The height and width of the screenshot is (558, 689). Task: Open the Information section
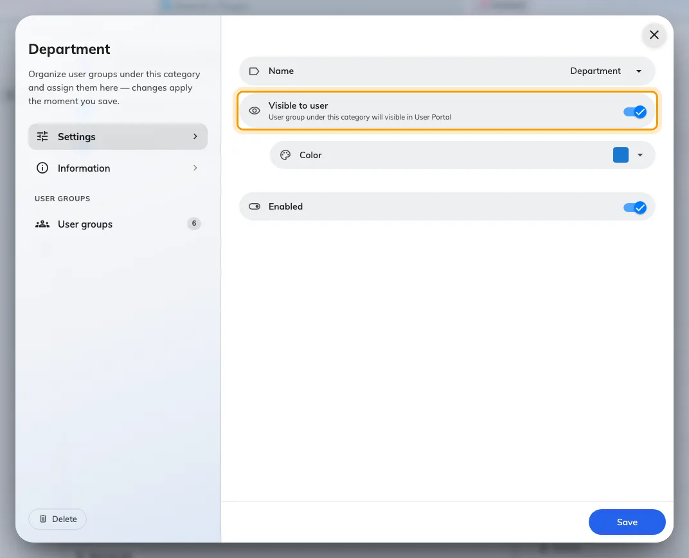[118, 168]
